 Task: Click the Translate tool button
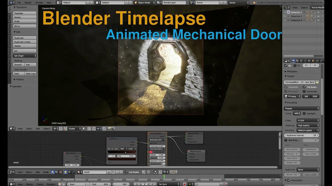[25, 13]
